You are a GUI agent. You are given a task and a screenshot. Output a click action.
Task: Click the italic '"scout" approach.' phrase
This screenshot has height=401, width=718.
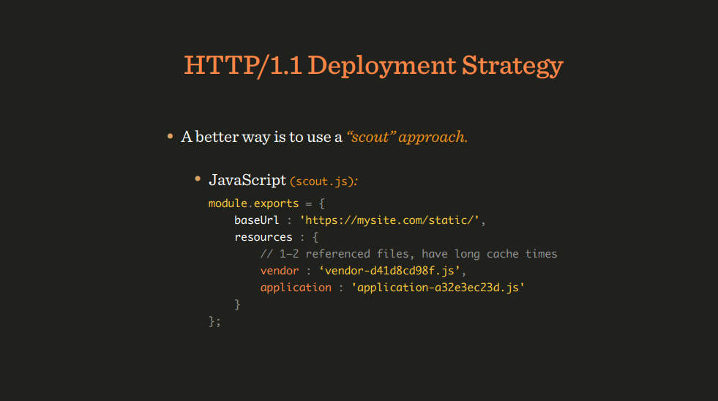(x=407, y=137)
